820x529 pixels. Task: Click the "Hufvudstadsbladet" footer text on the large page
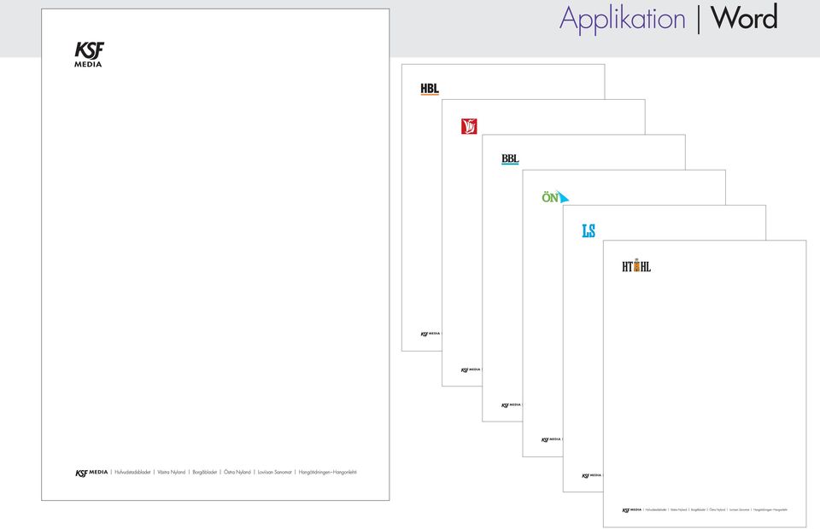(132, 472)
